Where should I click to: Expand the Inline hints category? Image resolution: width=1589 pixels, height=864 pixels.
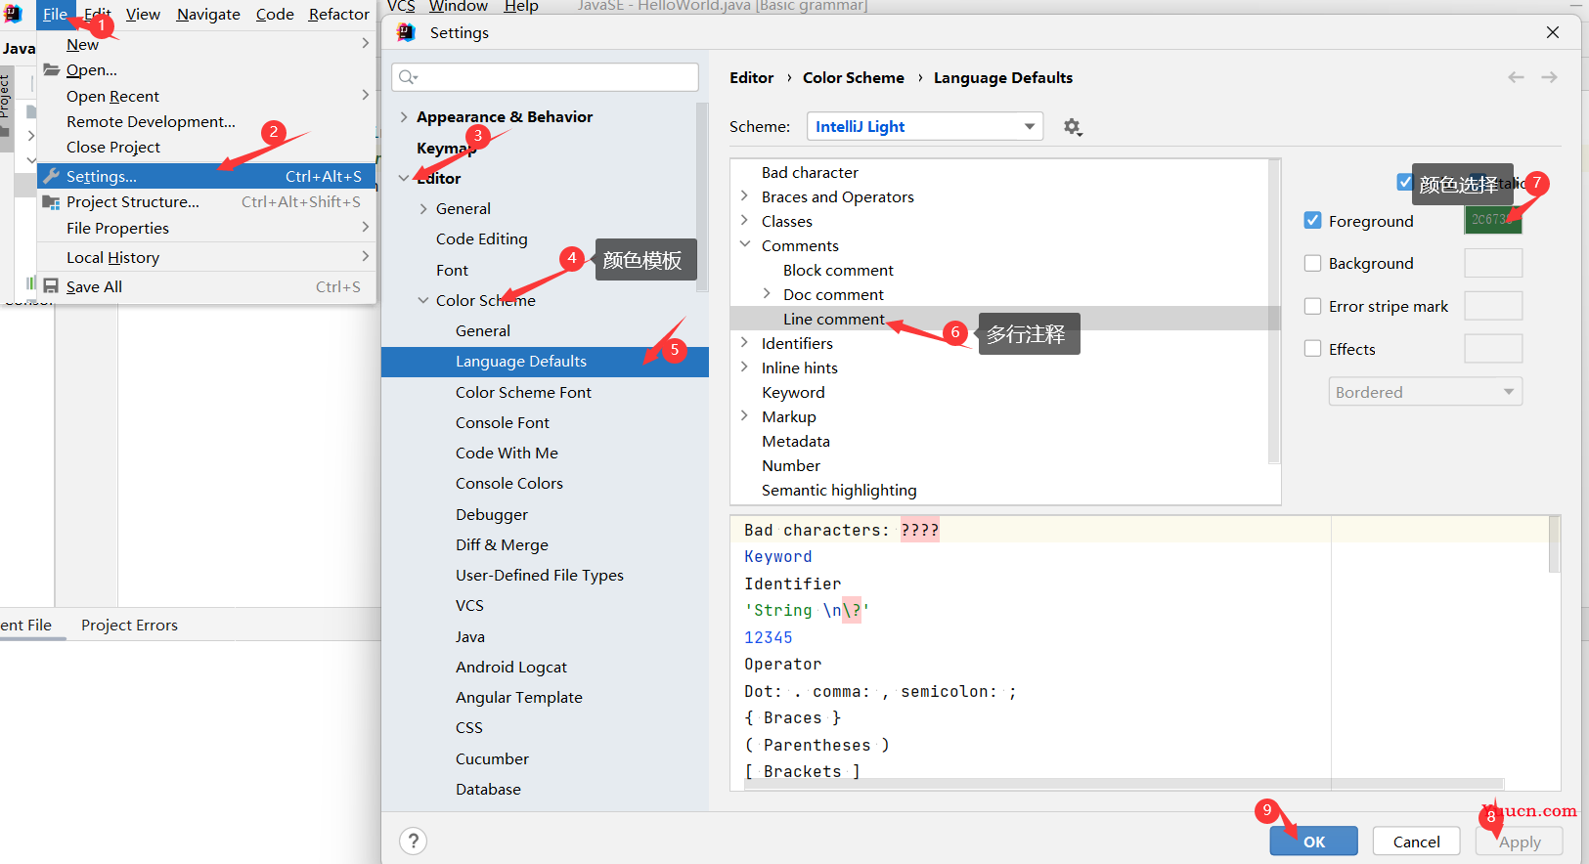(x=744, y=367)
